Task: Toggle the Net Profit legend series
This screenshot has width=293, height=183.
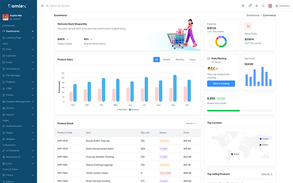Action: tap(122, 109)
